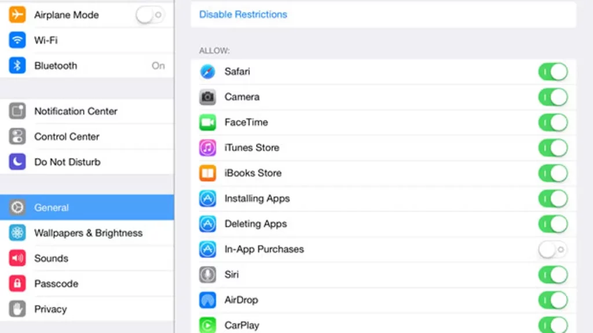Viewport: 593px width, 333px height.
Task: Tap the CarPlay green icon
Action: coord(208,325)
